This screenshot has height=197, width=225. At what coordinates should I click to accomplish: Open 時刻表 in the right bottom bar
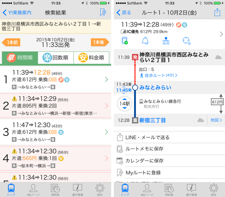(169, 190)
